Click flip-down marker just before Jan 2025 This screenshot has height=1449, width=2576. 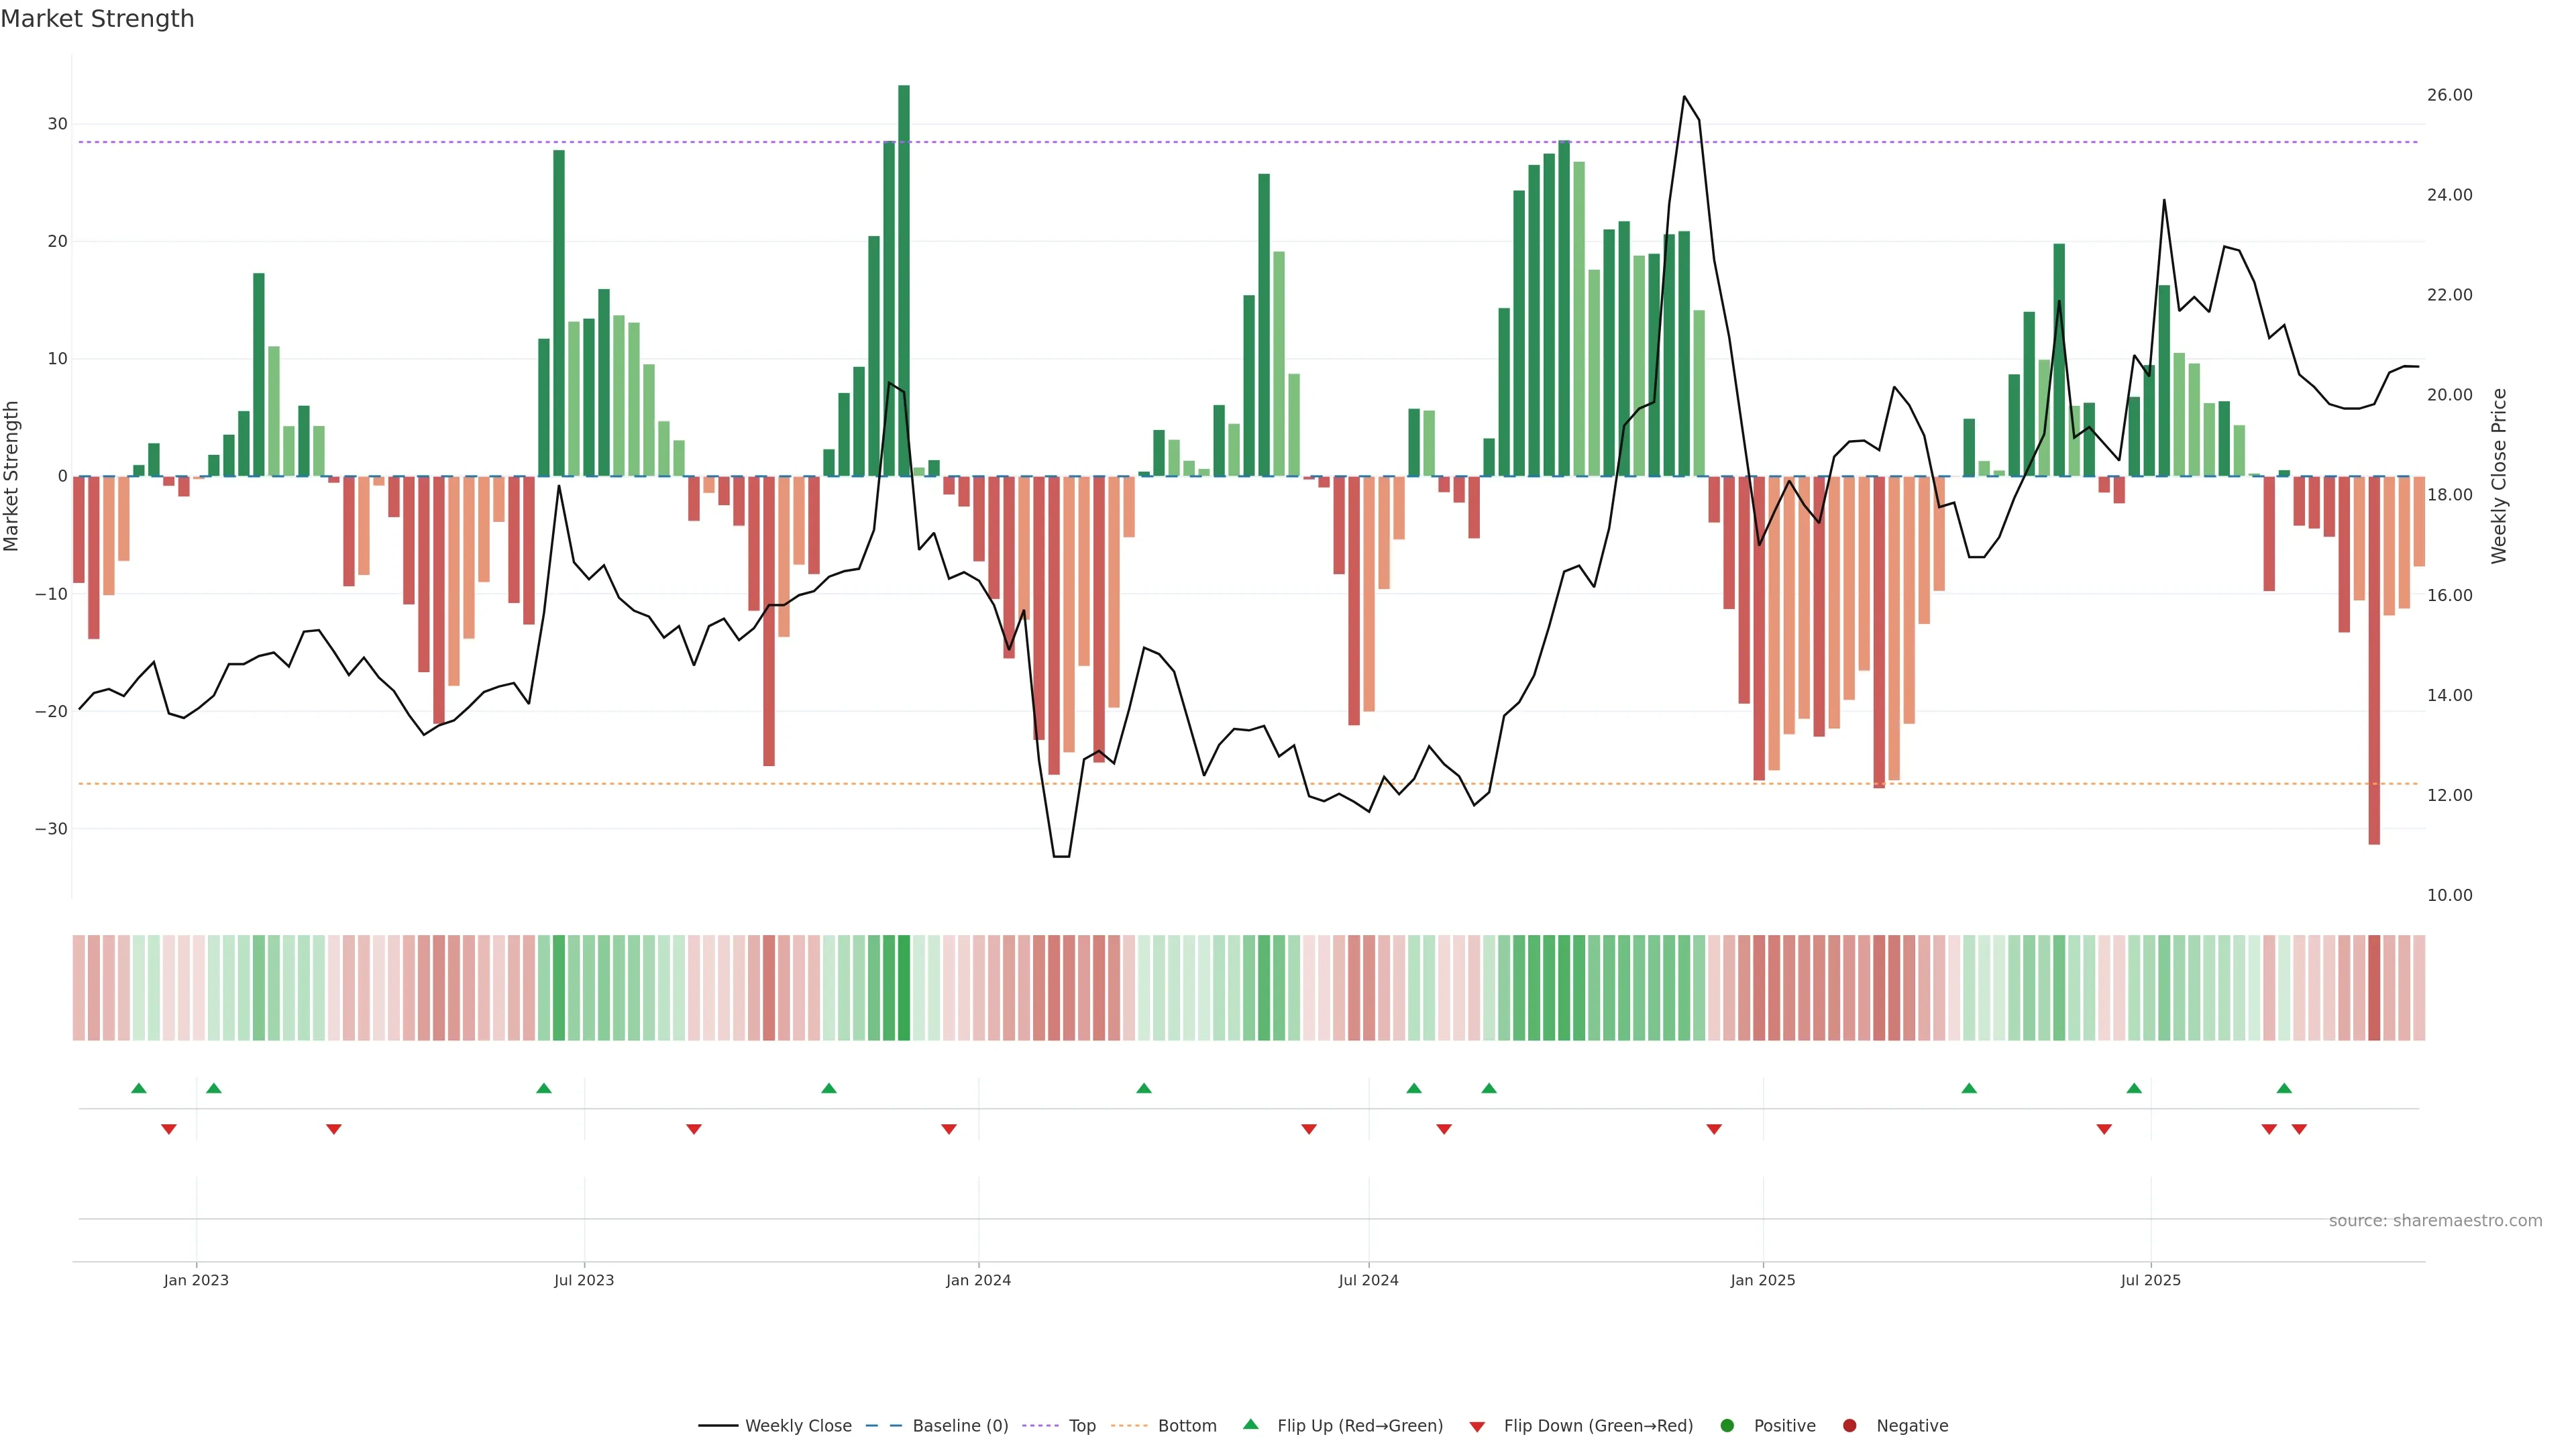click(x=1714, y=1129)
